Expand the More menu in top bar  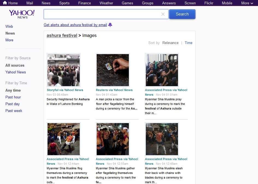[247, 3]
